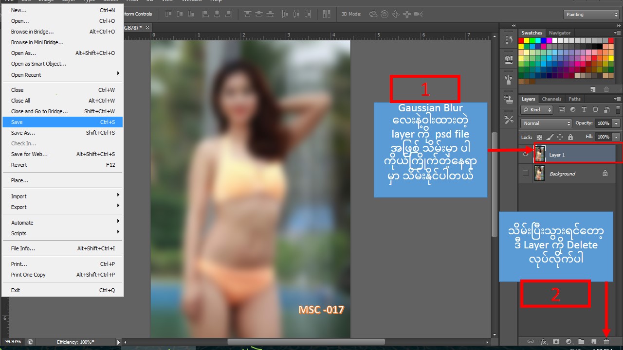Open the Tool Presets wrench icon
623x350 pixels.
[x=509, y=120]
